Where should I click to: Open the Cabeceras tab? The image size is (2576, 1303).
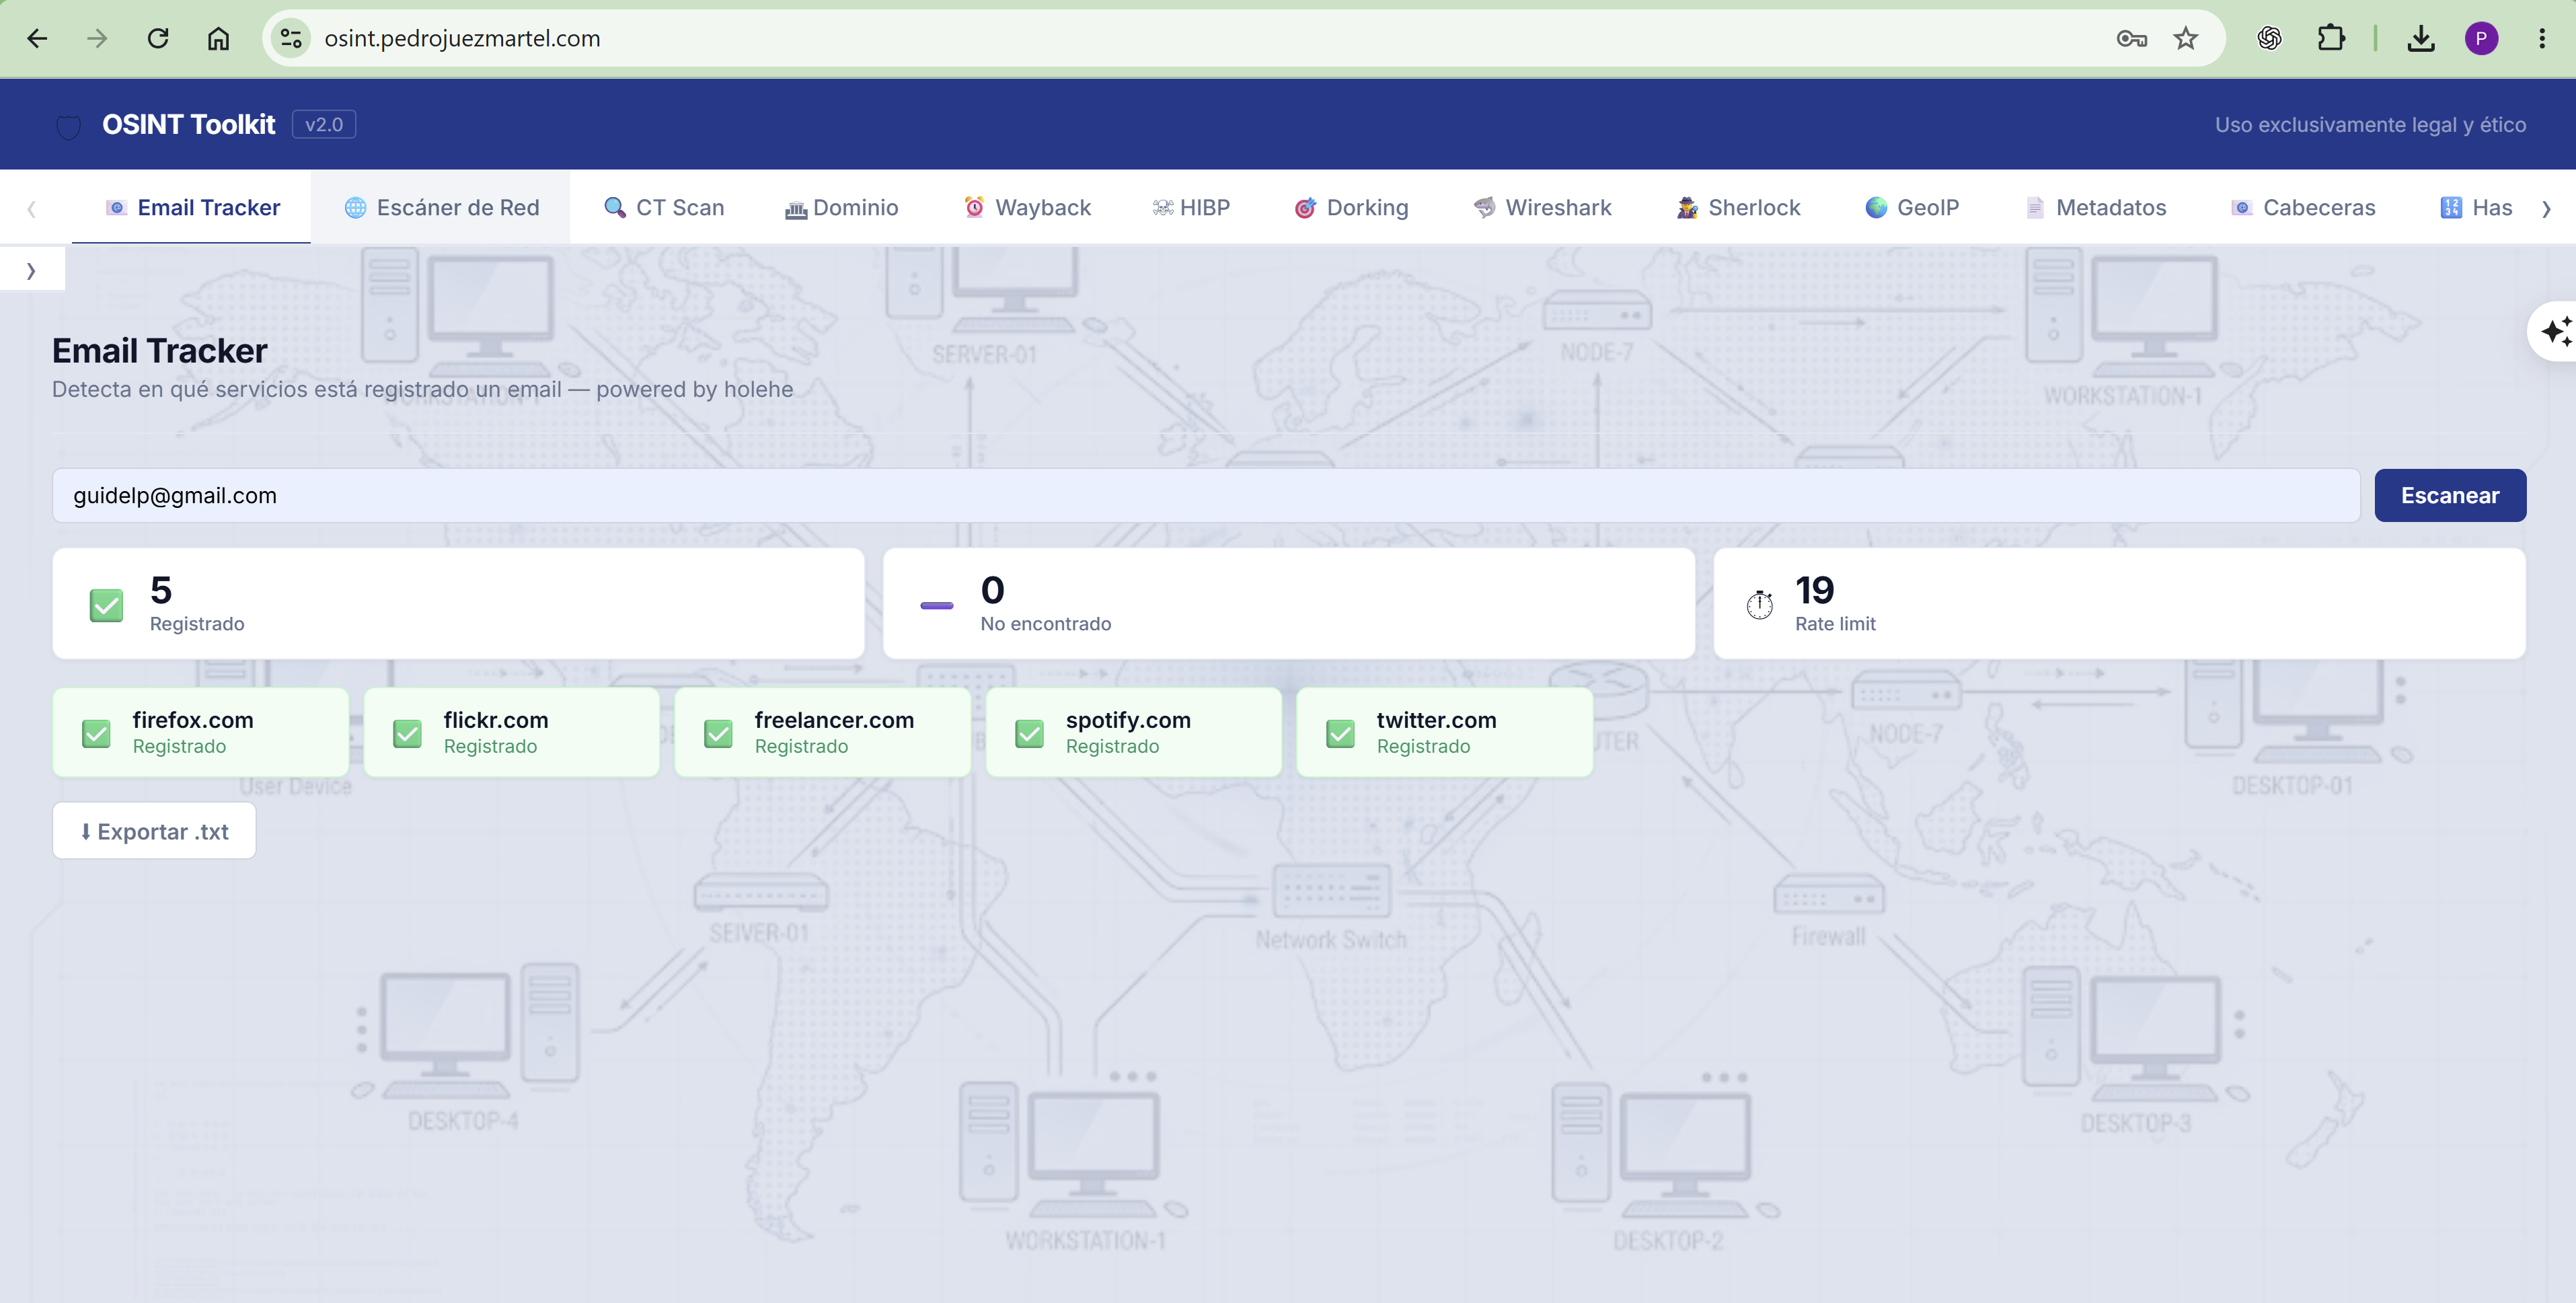click(2303, 207)
